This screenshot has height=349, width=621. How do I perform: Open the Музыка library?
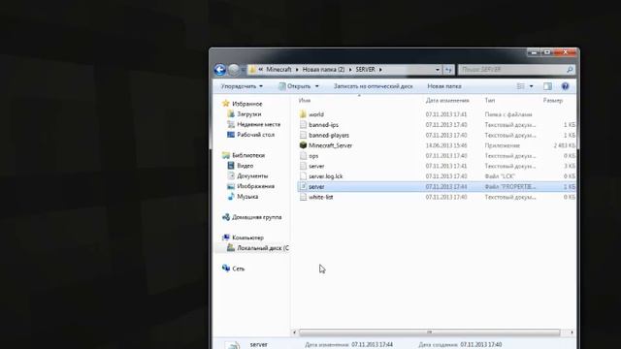tap(247, 196)
